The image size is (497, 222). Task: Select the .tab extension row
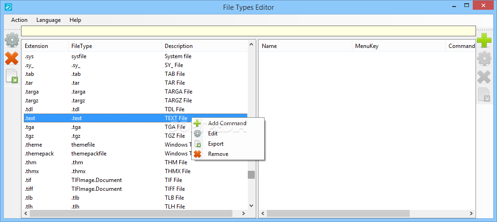[136, 74]
